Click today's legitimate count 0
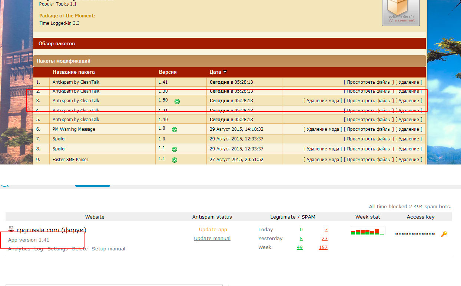This screenshot has width=461, height=286. [301, 229]
